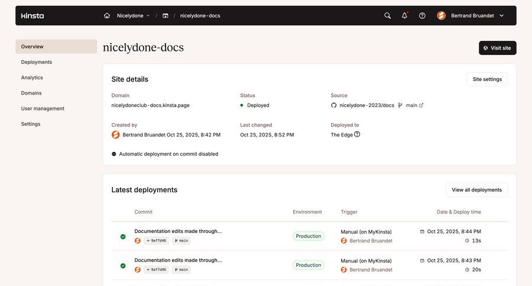Click the help question mark icon
The height and width of the screenshot is (286, 532).
coord(422,16)
